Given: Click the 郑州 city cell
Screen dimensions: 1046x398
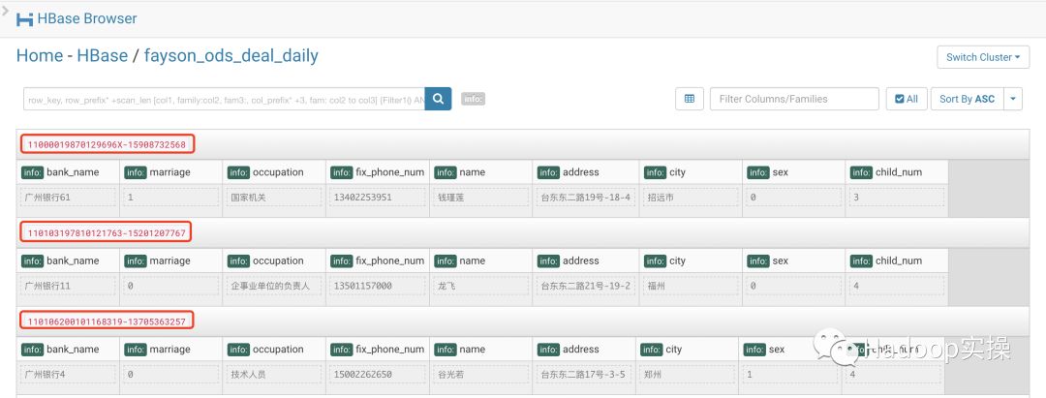Looking at the screenshot, I should click(687, 374).
